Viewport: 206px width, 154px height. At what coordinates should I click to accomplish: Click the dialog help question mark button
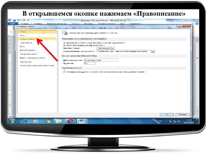click(x=179, y=26)
